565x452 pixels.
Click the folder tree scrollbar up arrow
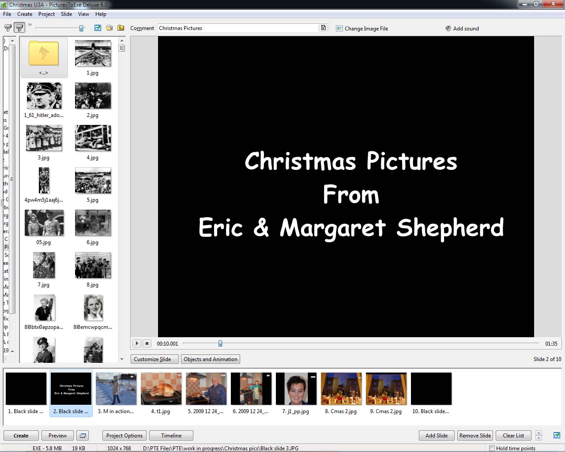pos(12,40)
